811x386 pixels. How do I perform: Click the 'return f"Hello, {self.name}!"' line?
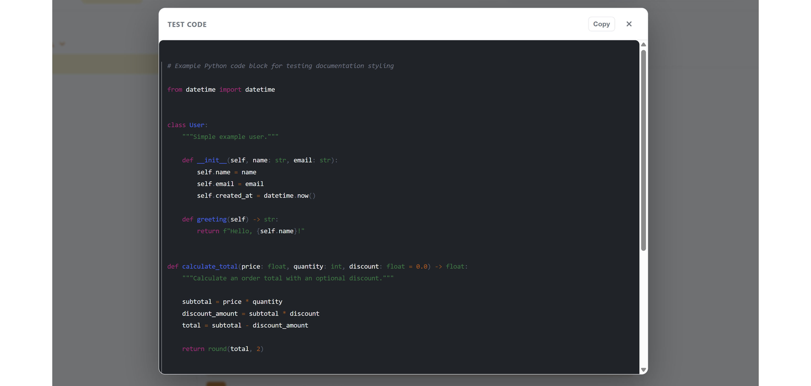pos(250,231)
